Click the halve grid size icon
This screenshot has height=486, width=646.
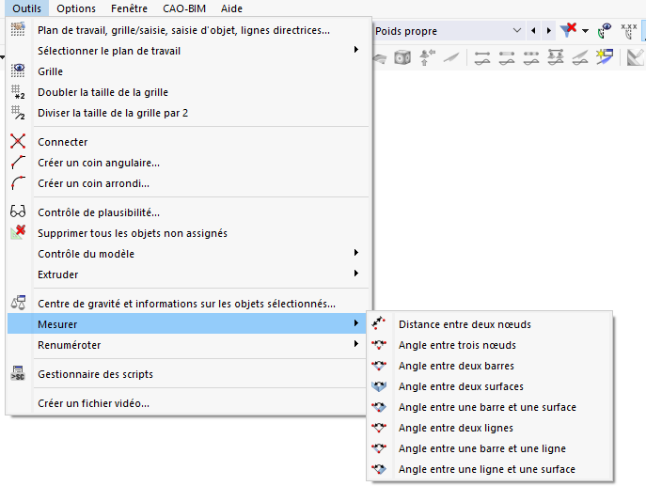pos(18,113)
